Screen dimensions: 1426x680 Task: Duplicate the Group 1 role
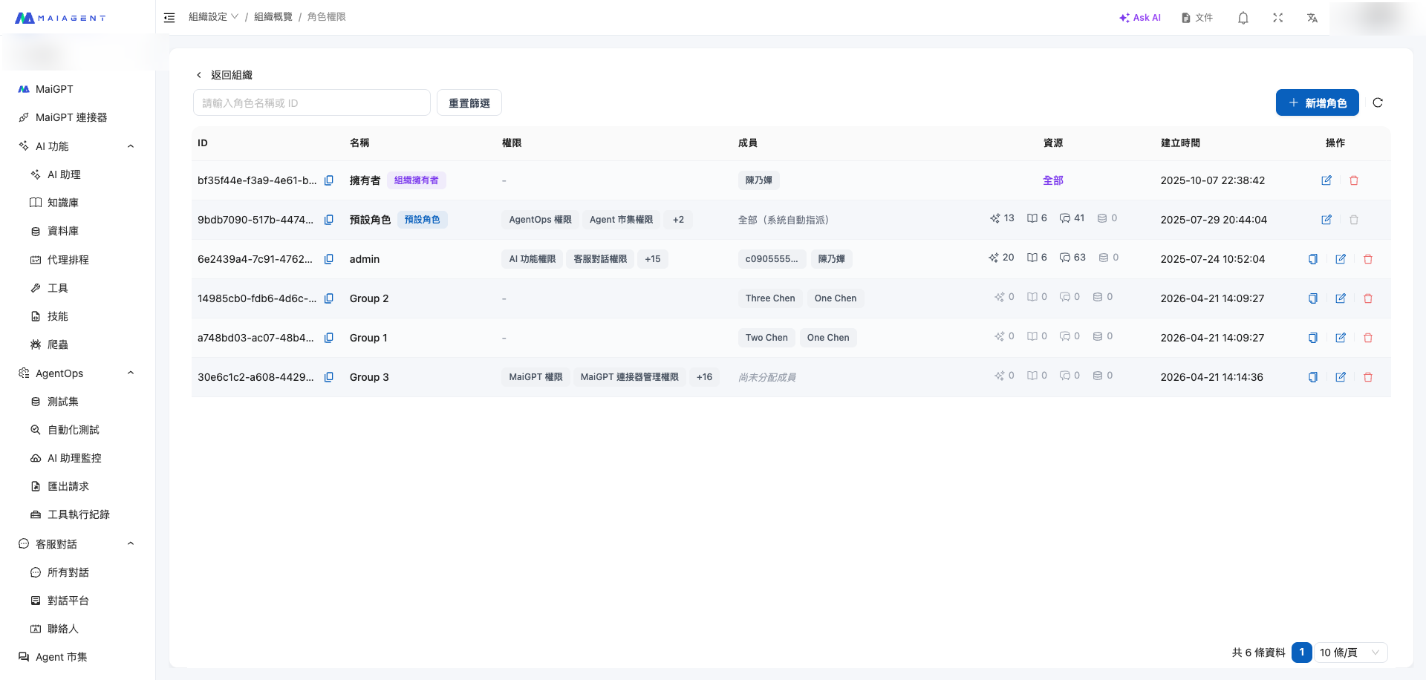pos(1312,338)
